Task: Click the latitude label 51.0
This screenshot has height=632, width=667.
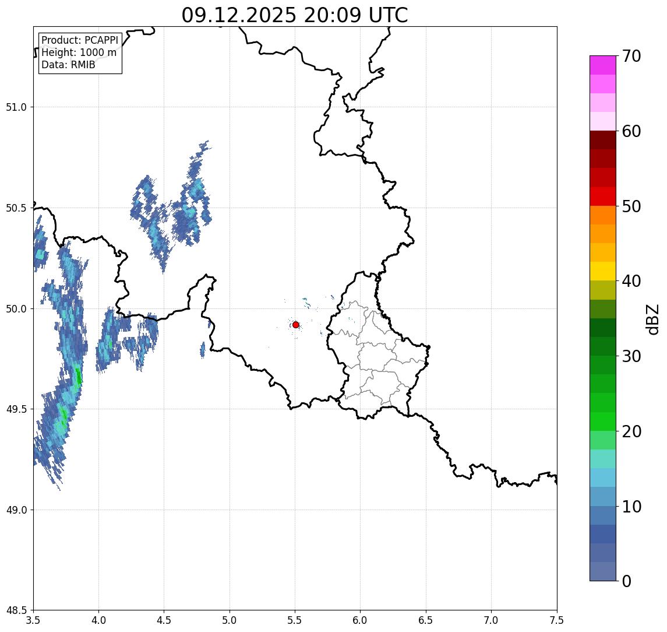Action: click(16, 107)
